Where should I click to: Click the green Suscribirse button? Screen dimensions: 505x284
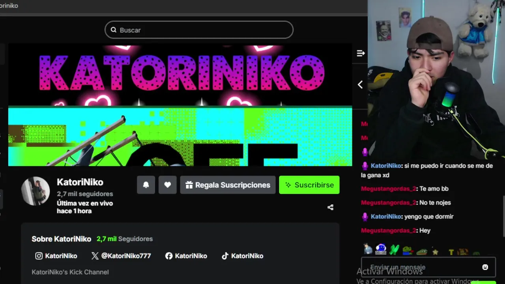click(309, 185)
